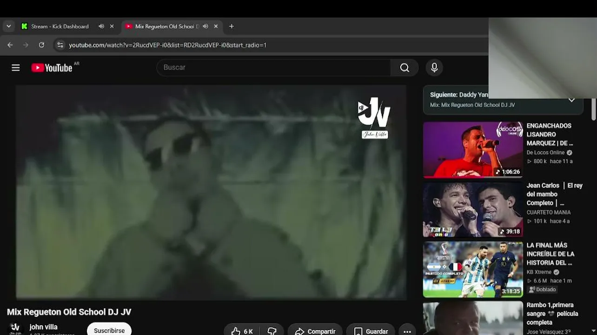The image size is (597, 335).
Task: Dislike the video with thumbs-down icon
Action: click(272, 331)
